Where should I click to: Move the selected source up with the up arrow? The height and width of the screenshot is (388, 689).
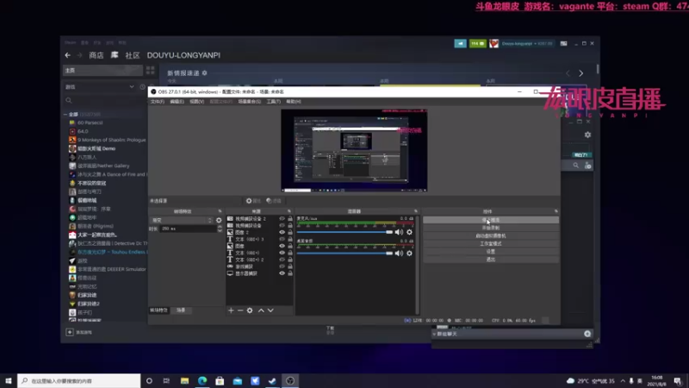(x=261, y=310)
